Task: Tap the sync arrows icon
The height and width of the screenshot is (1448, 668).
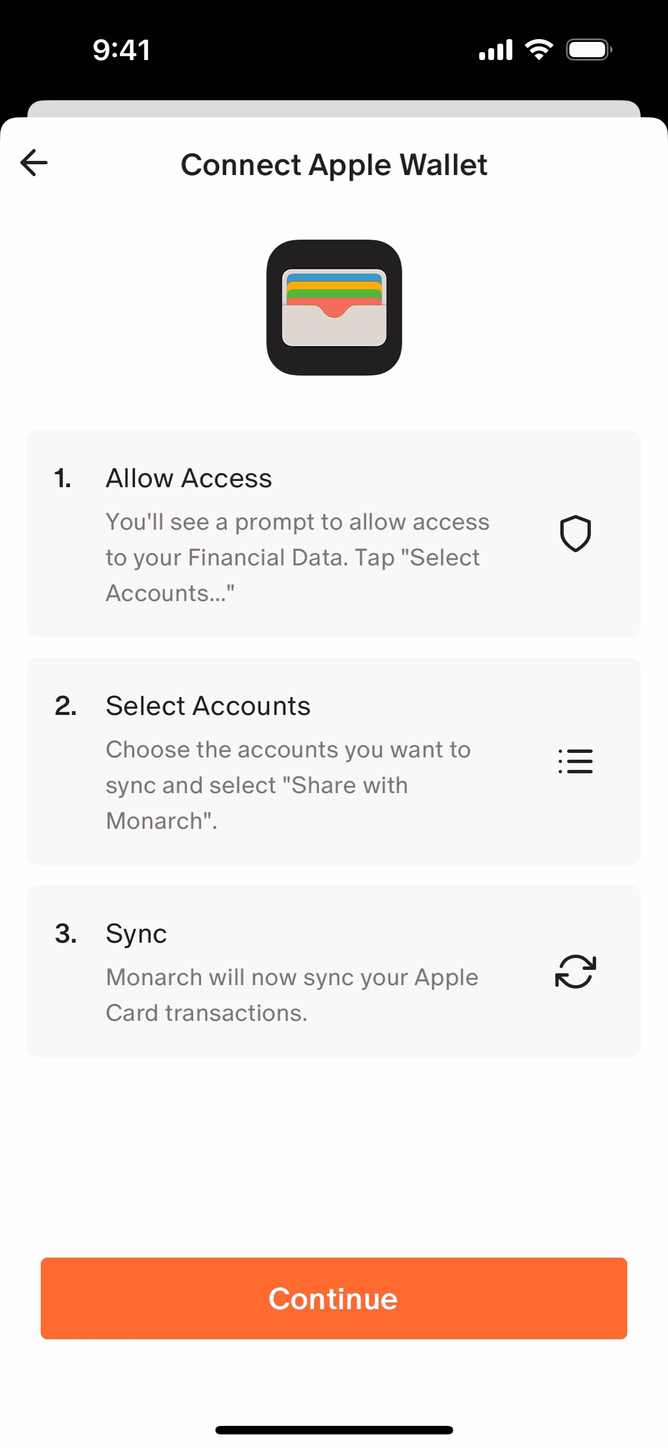Action: pyautogui.click(x=575, y=972)
